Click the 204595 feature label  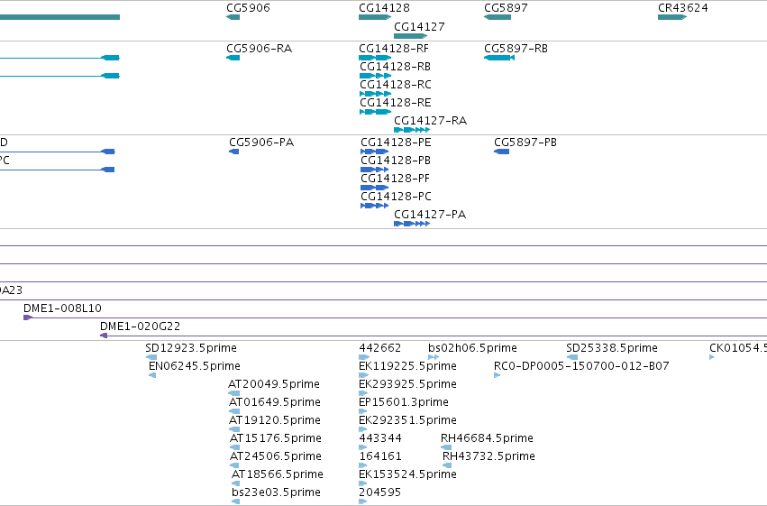tap(380, 492)
